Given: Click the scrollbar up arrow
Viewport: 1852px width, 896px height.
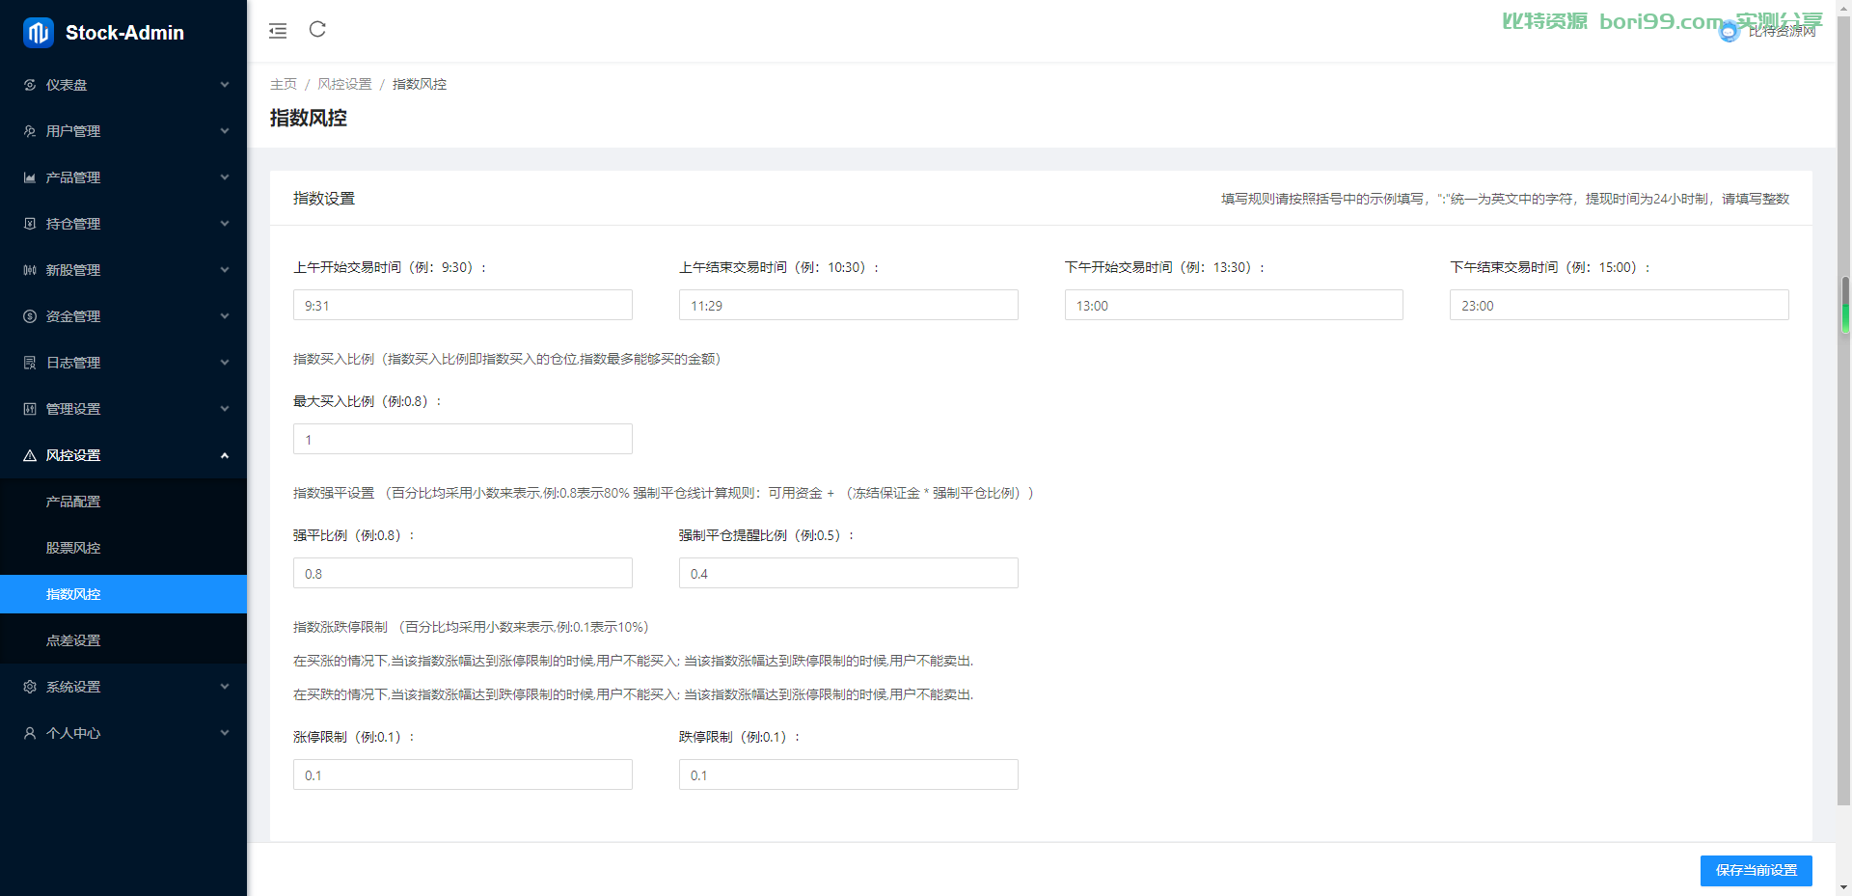Looking at the screenshot, I should [x=1844, y=8].
